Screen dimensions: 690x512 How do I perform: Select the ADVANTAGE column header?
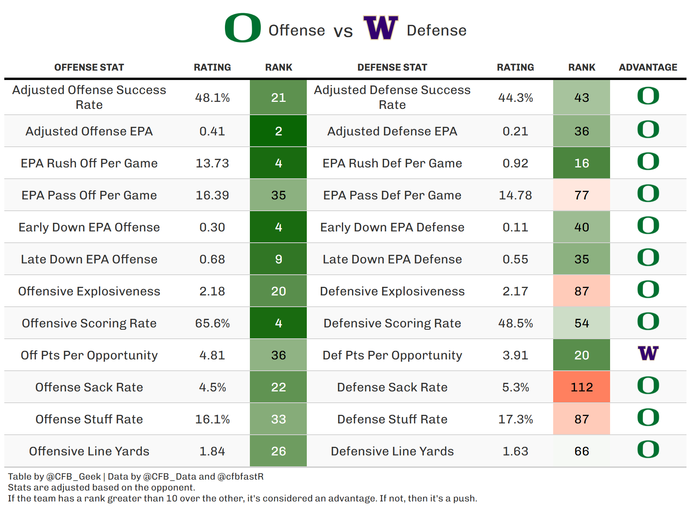[x=648, y=68]
